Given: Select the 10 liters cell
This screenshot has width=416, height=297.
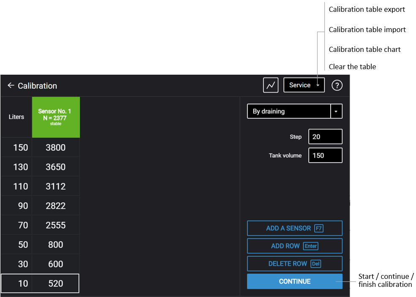Looking at the screenshot, I should coord(16,283).
